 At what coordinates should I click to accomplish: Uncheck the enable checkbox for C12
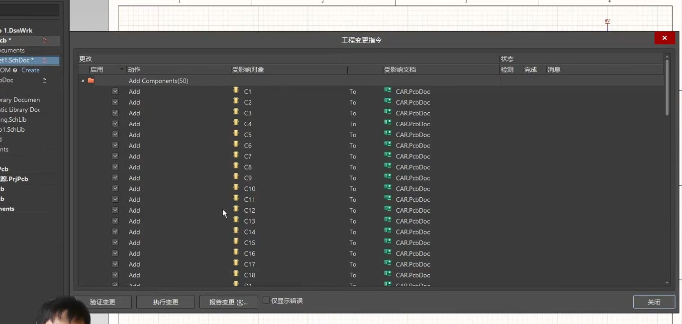[x=115, y=210]
